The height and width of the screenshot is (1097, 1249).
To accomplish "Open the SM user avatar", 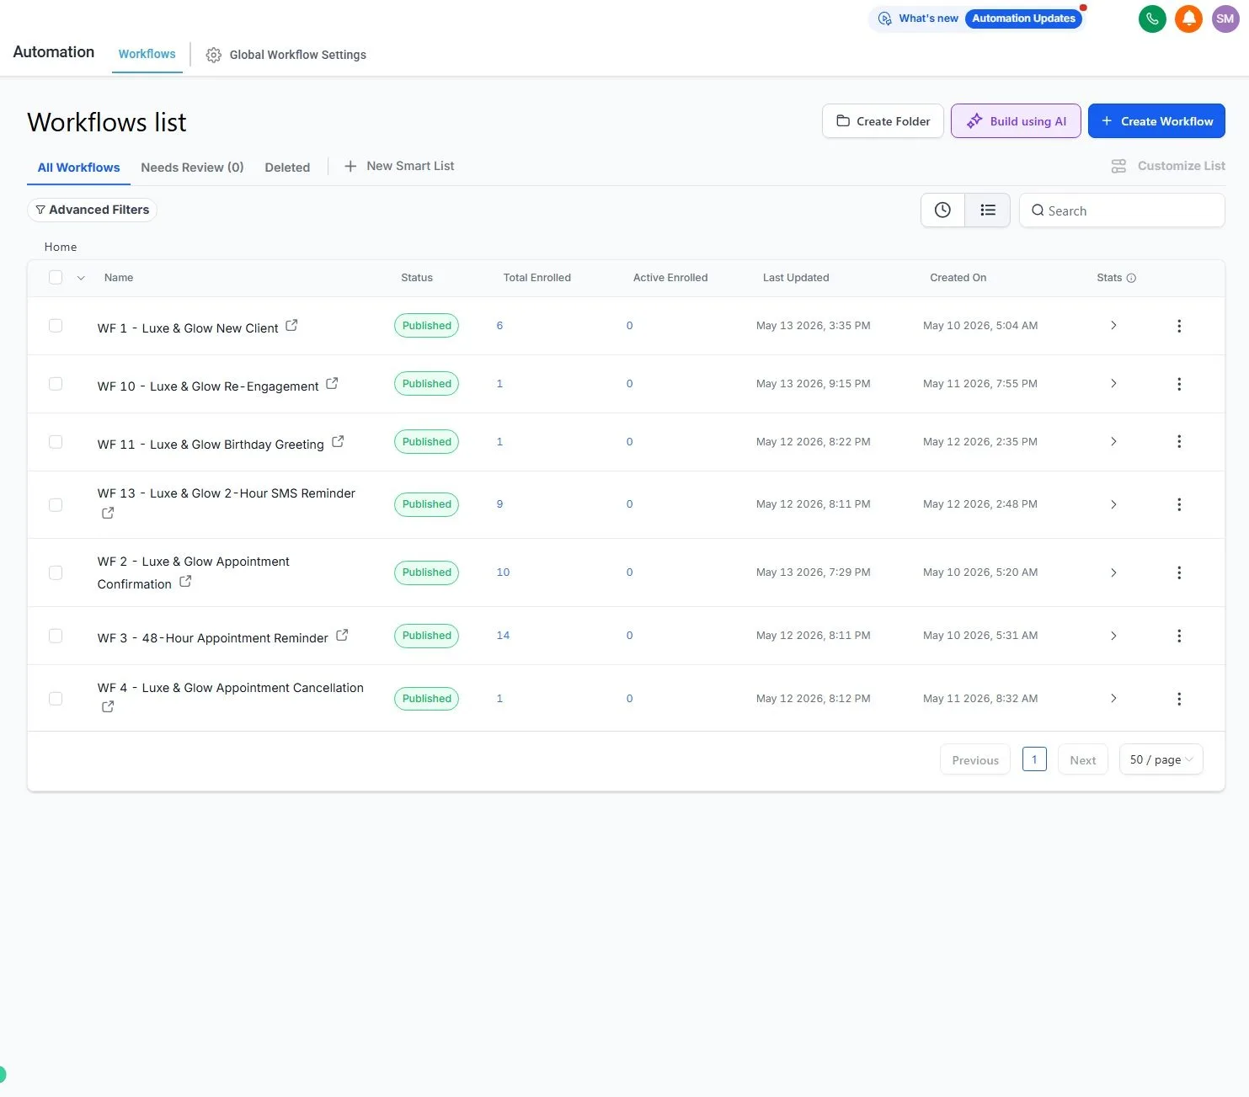I will point(1225,19).
